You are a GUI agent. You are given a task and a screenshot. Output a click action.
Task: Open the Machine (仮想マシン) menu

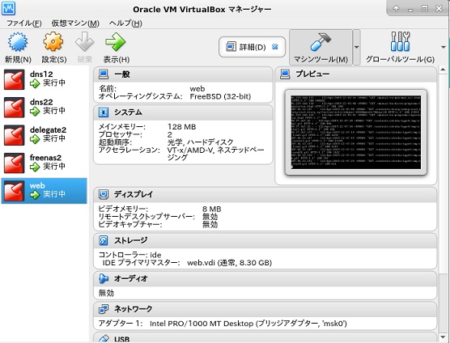(x=75, y=23)
